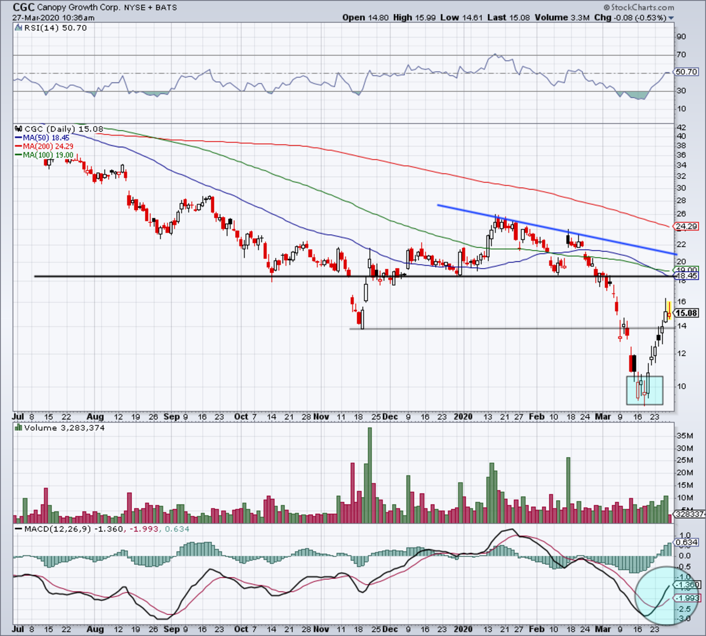Click the 0.634 MACD histogram axis tag
The height and width of the screenshot is (636, 706).
pos(687,542)
